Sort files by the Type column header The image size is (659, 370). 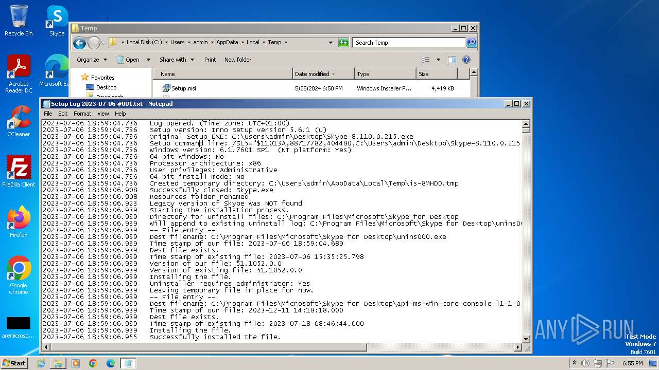point(385,74)
